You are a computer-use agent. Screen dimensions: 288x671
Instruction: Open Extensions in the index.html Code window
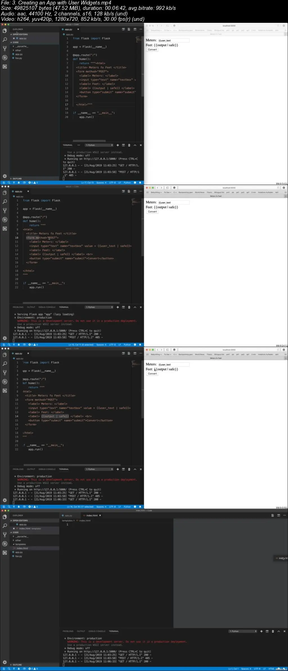pos(4,553)
